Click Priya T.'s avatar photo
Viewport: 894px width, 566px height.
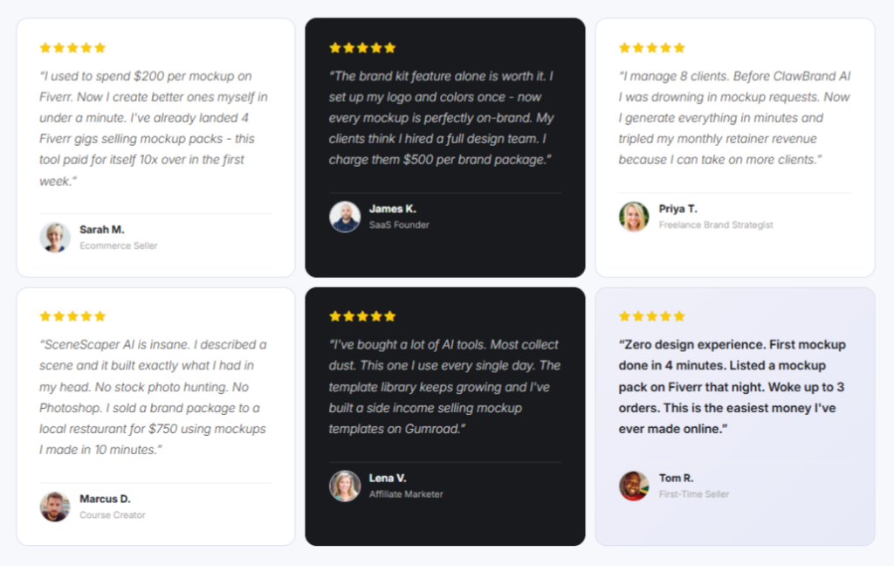(634, 217)
